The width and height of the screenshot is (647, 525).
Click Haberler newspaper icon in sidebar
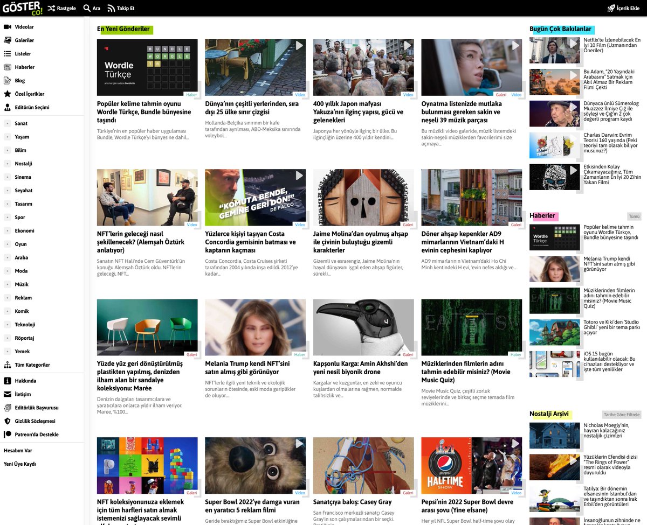8,67
